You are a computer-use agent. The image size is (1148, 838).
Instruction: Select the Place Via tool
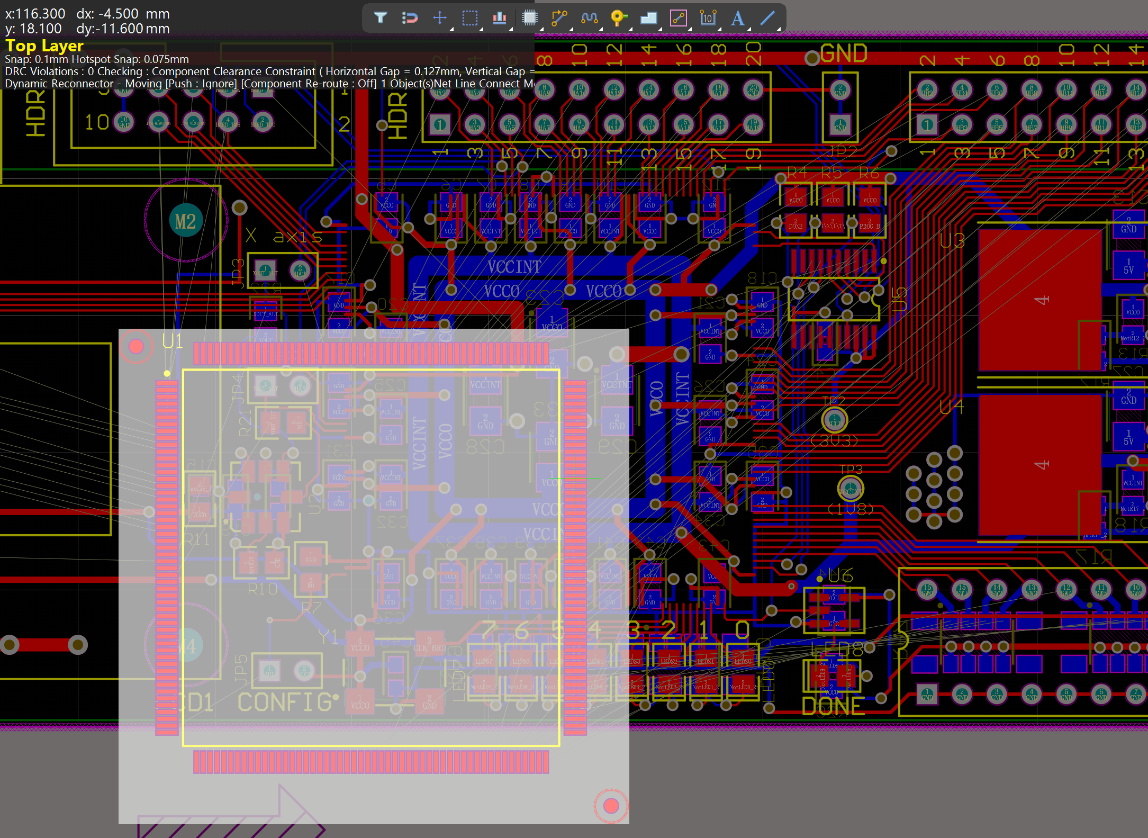click(x=618, y=18)
